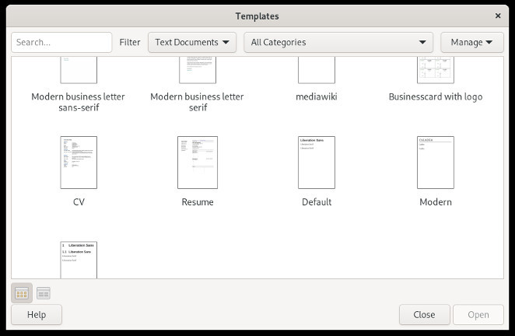Viewport: 515px width, 336px height.
Task: Click in the Search field
Action: click(62, 42)
